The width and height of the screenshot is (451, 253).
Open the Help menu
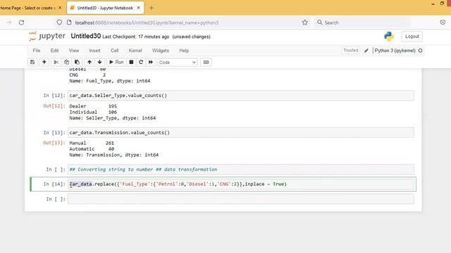pyautogui.click(x=184, y=51)
